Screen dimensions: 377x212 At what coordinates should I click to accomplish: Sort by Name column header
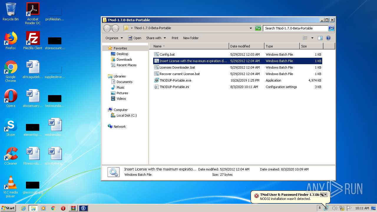pos(189,46)
